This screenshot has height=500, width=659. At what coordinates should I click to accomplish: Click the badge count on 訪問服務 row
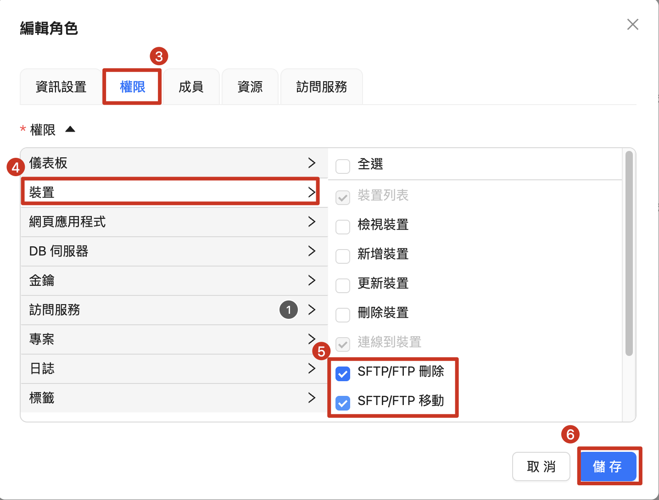pyautogui.click(x=288, y=310)
